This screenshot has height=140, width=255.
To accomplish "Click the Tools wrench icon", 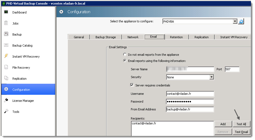I will pos(6,111).
